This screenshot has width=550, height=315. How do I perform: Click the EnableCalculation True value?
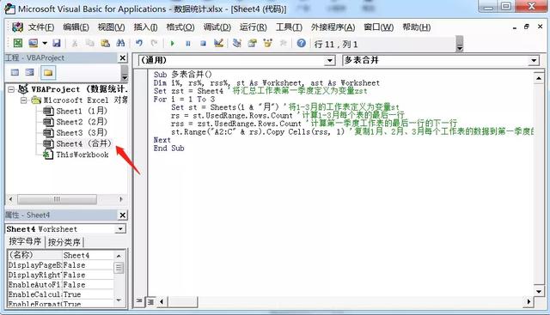click(88, 294)
